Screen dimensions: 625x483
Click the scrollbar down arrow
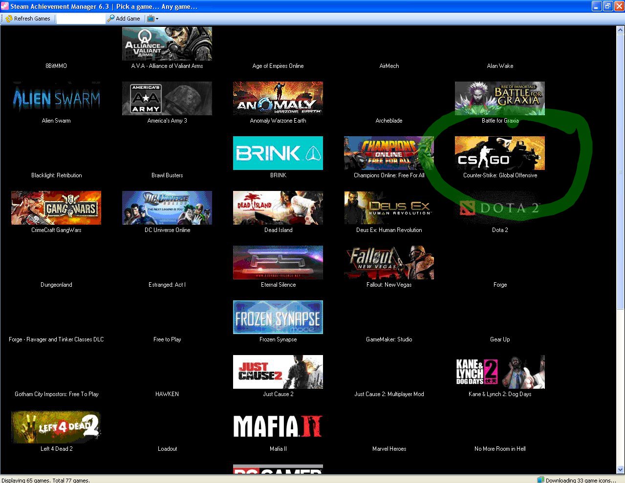click(621, 470)
